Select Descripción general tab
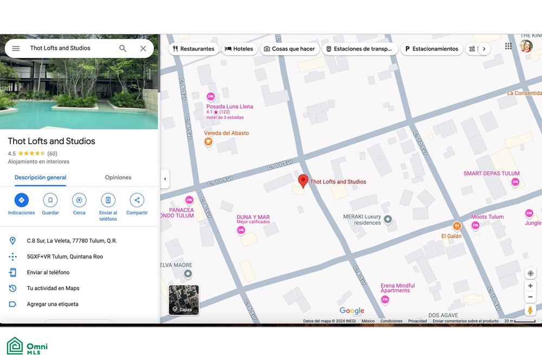This screenshot has width=542, height=361. [41, 178]
